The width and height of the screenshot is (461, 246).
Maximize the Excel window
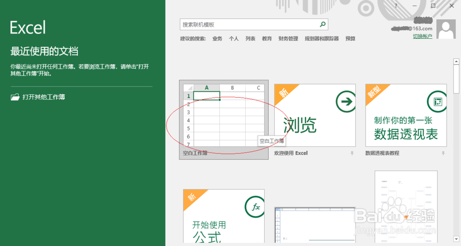(433, 6)
